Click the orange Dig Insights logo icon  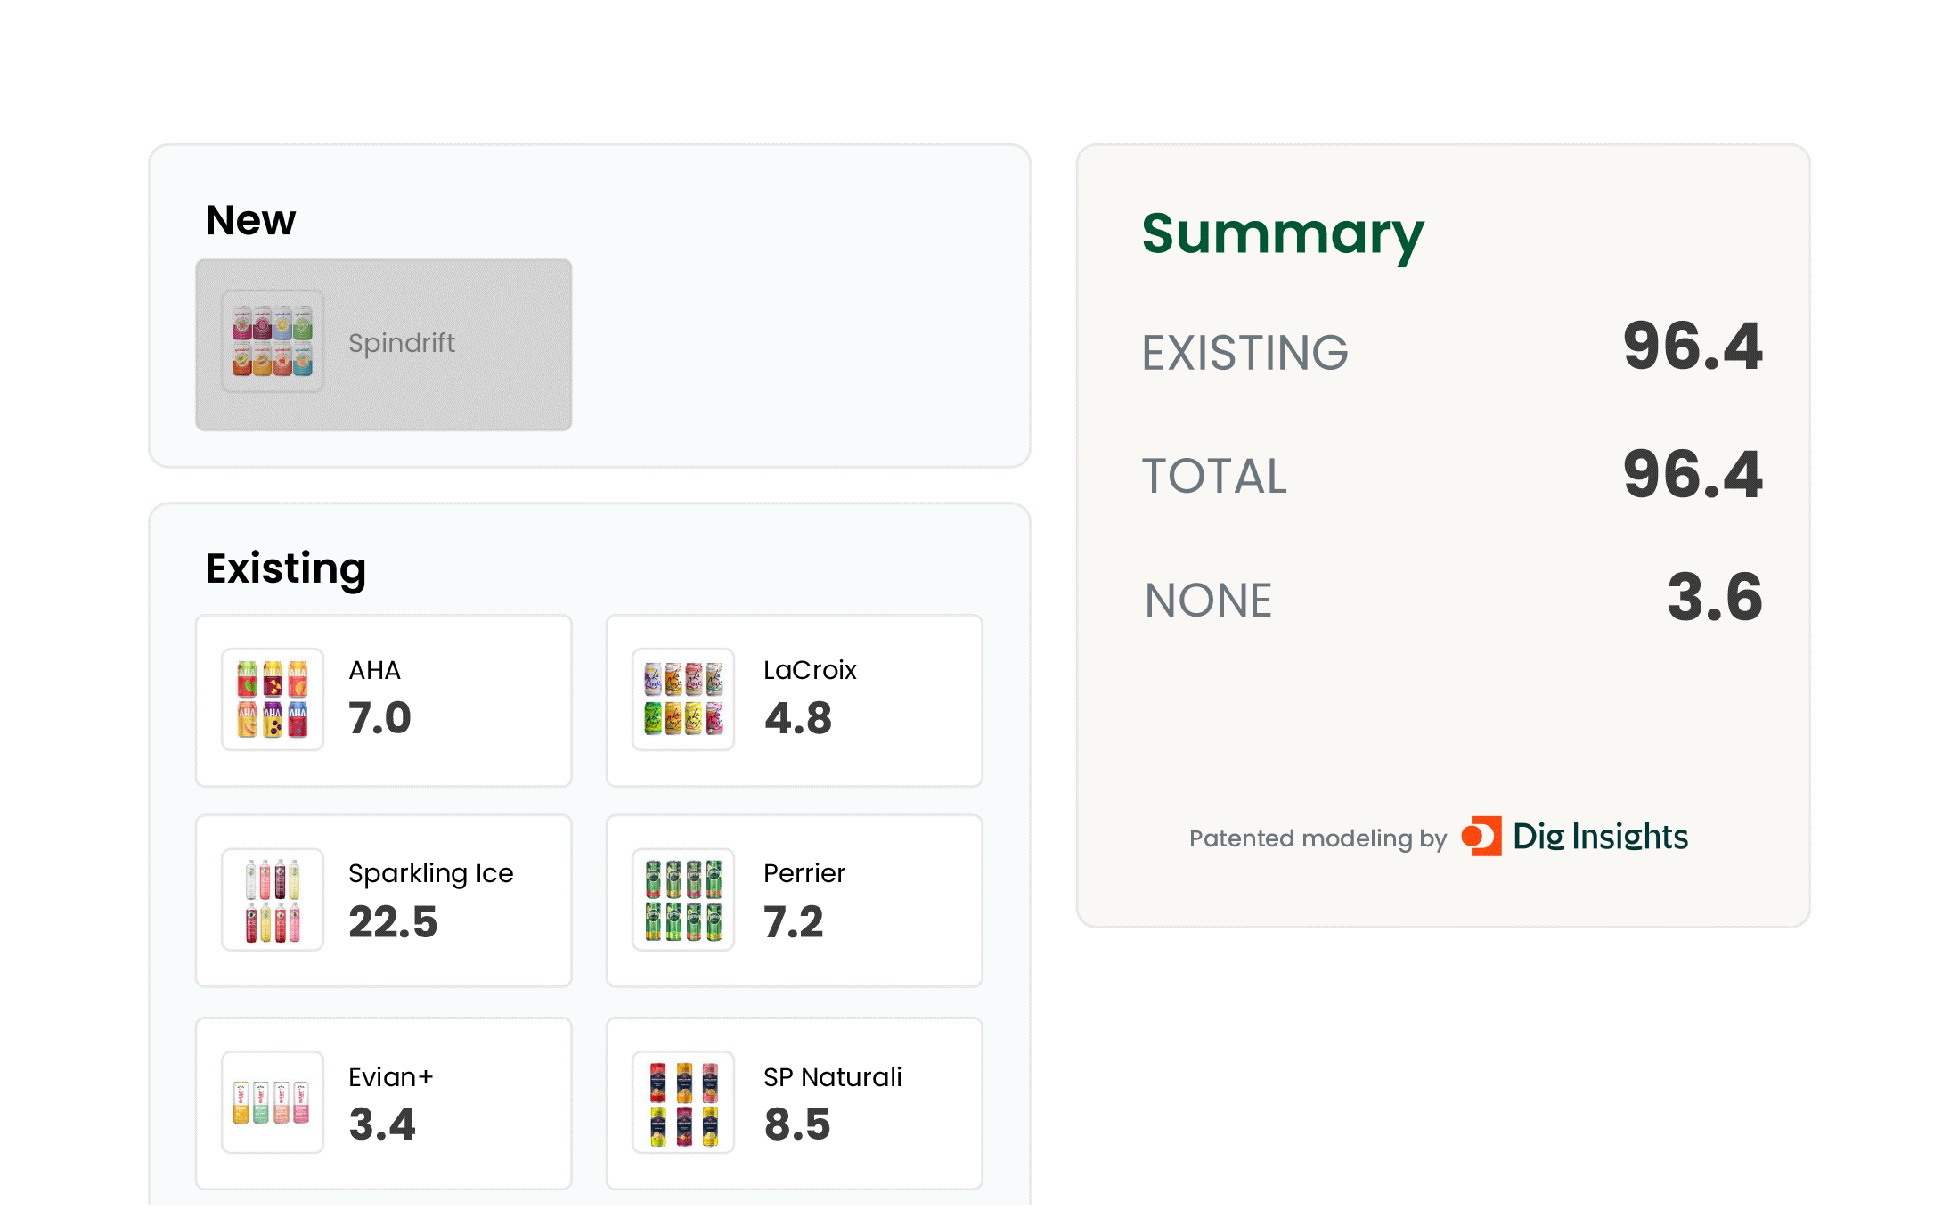pos(1481,837)
